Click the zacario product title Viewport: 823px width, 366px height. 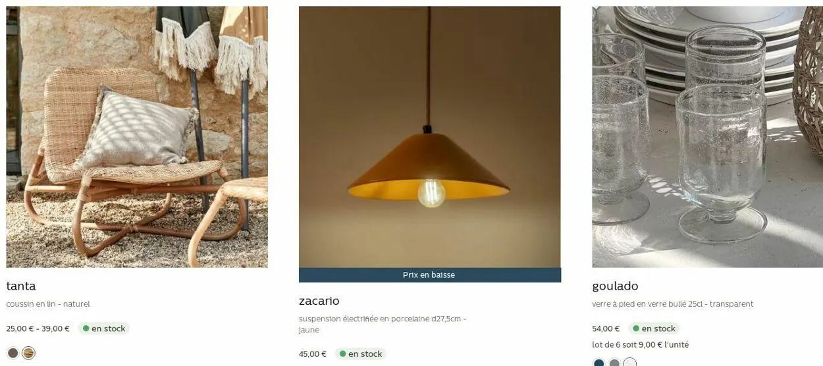tap(319, 301)
